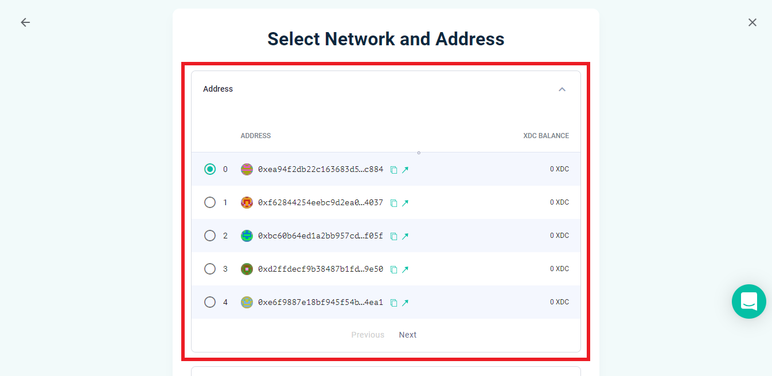Close the Select Network dialog
The width and height of the screenshot is (772, 376).
(752, 22)
